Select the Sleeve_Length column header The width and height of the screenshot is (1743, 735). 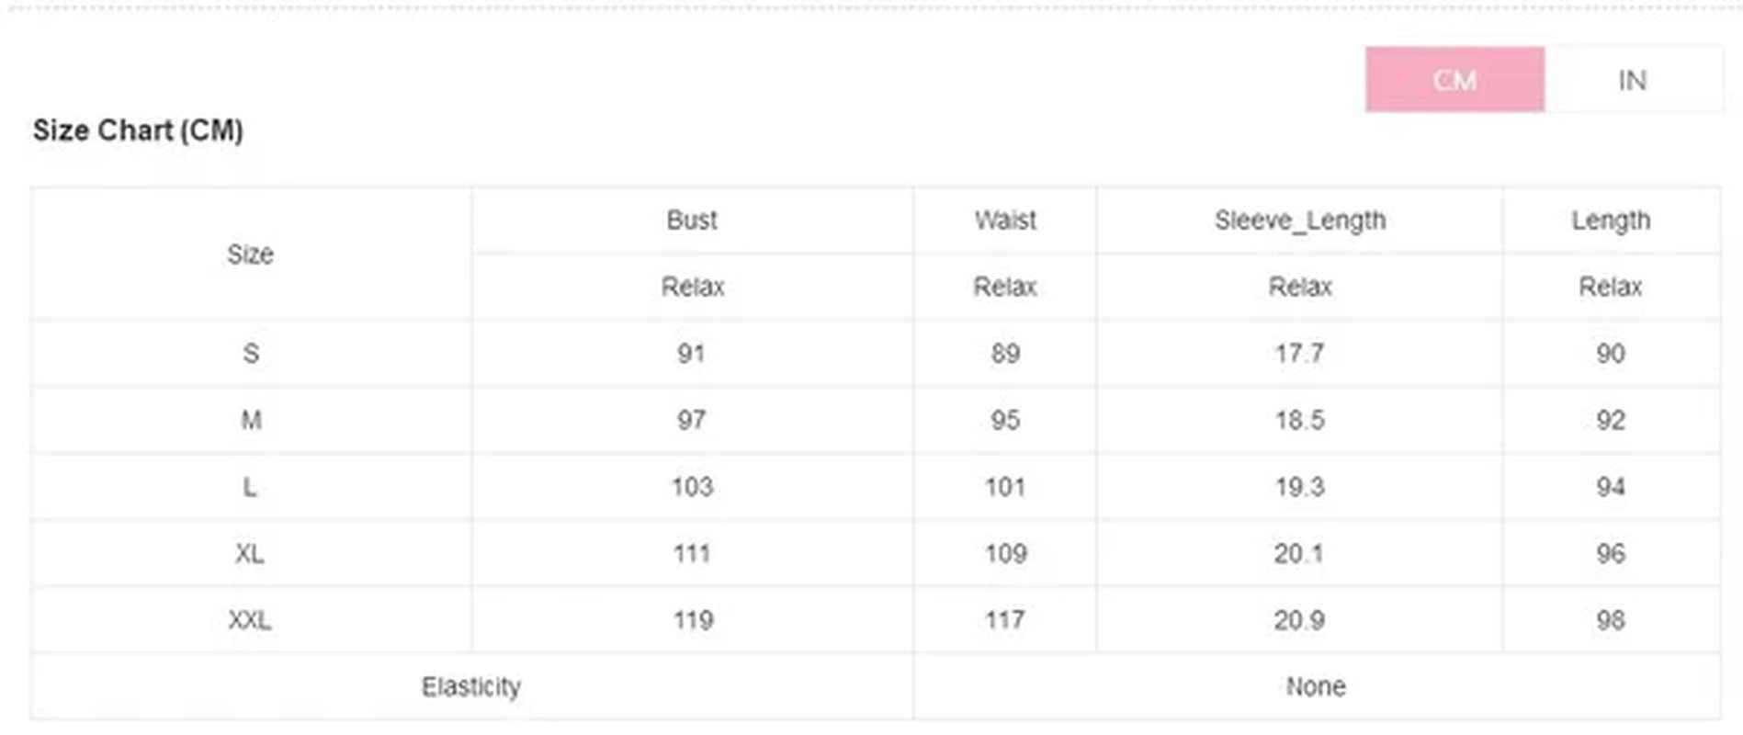(1299, 220)
